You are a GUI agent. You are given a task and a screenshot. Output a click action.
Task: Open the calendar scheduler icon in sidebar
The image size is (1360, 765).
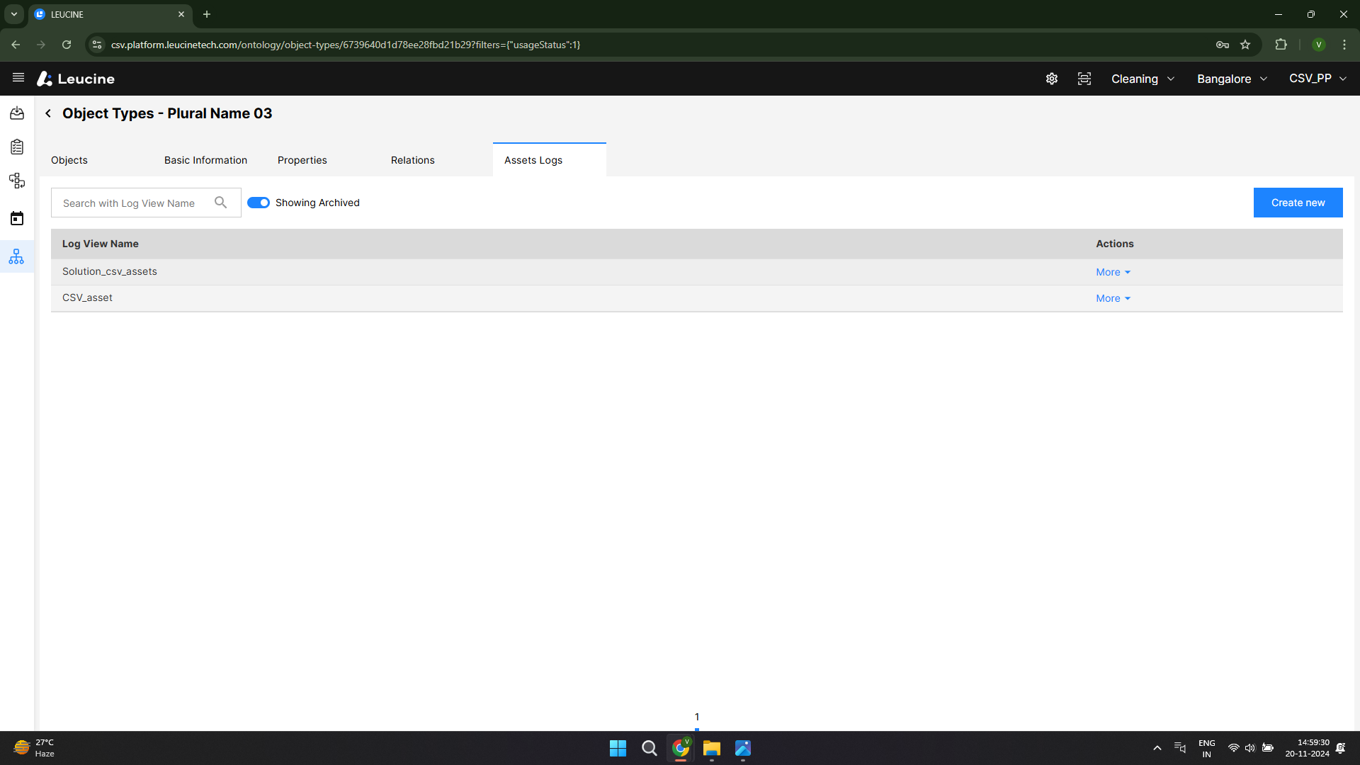click(17, 218)
